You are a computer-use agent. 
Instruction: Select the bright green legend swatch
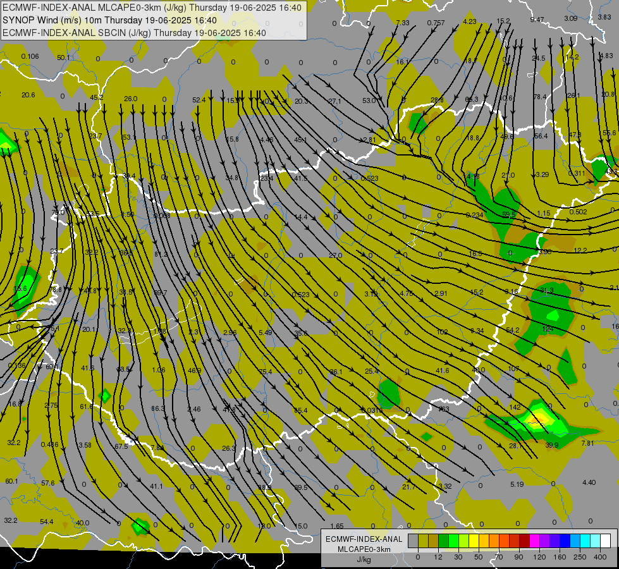click(x=453, y=541)
